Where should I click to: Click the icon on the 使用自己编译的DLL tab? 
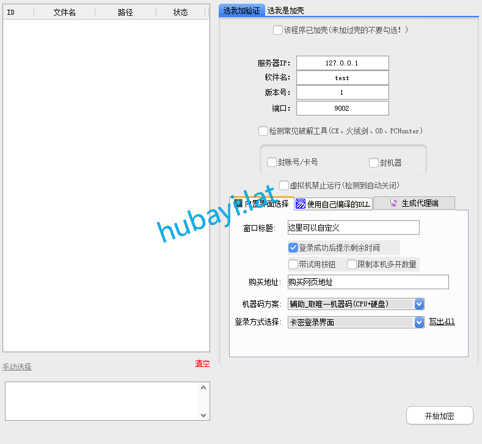[301, 204]
